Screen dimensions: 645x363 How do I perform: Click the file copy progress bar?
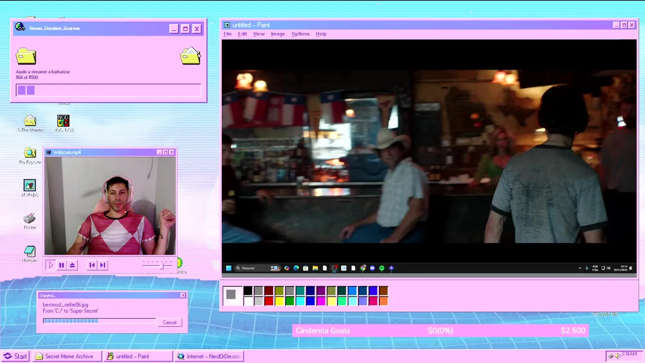[99, 321]
